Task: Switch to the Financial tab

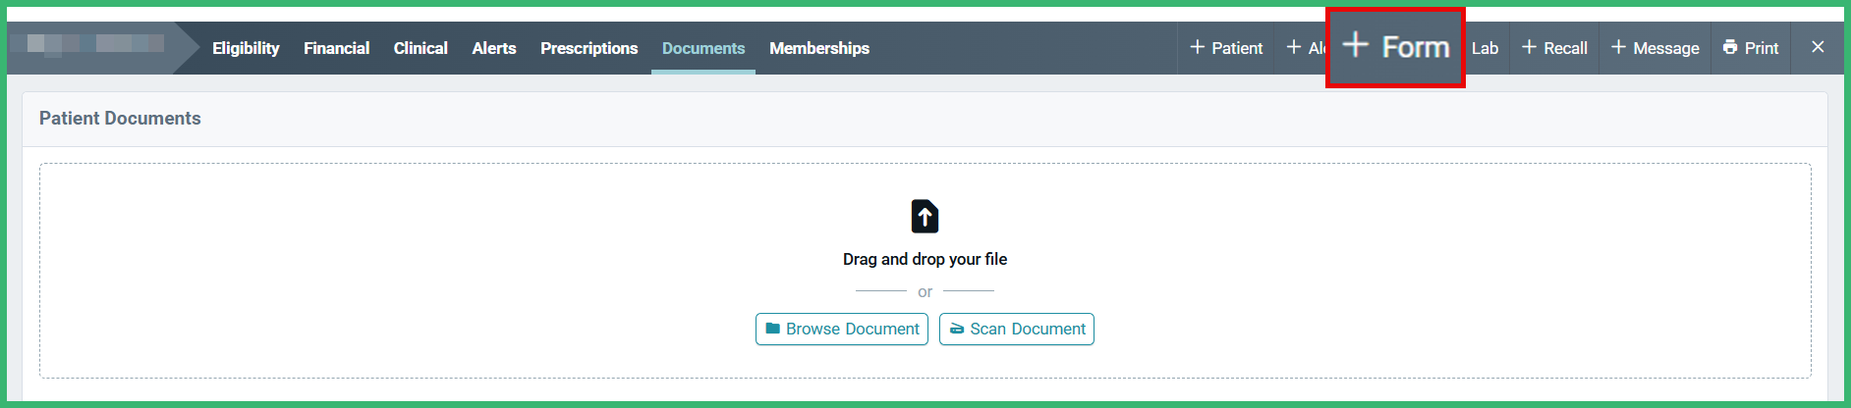Action: pyautogui.click(x=336, y=48)
